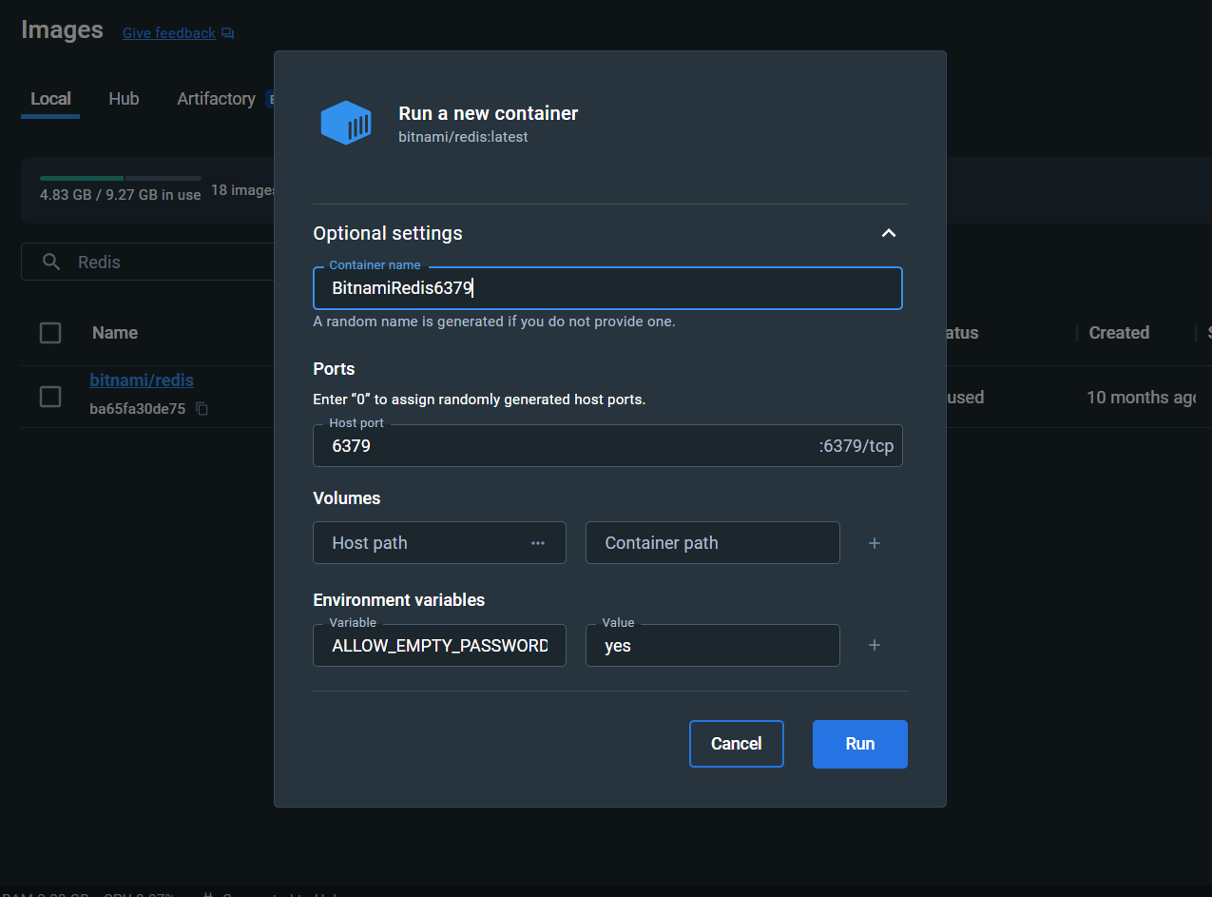This screenshot has height=897, width=1212.
Task: Open the Give feedback link
Action: point(169,33)
